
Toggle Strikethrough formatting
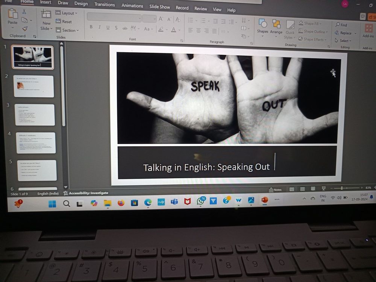[125, 28]
